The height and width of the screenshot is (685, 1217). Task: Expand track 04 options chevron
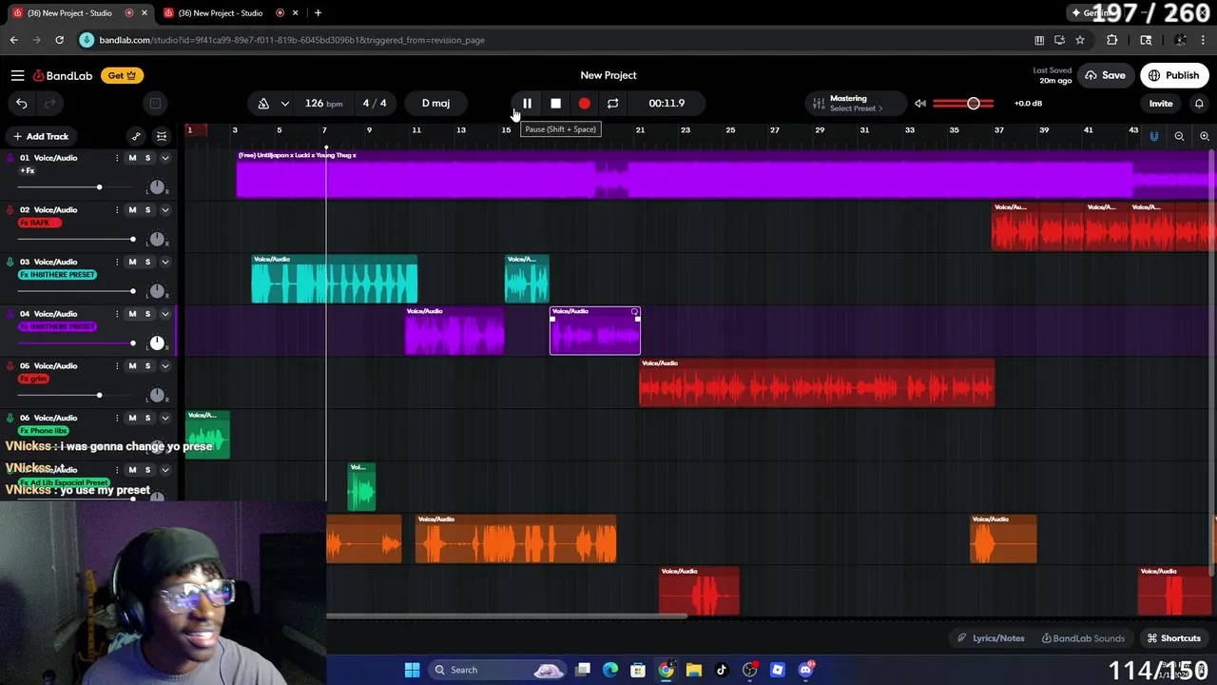tap(164, 314)
